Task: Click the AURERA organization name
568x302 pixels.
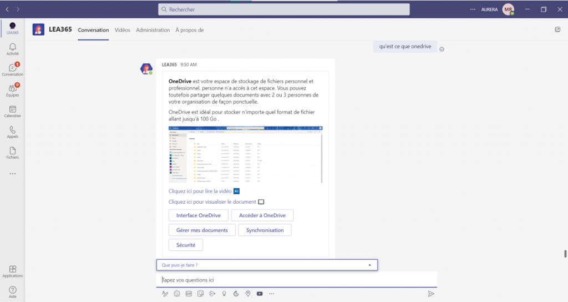Action: [x=489, y=10]
